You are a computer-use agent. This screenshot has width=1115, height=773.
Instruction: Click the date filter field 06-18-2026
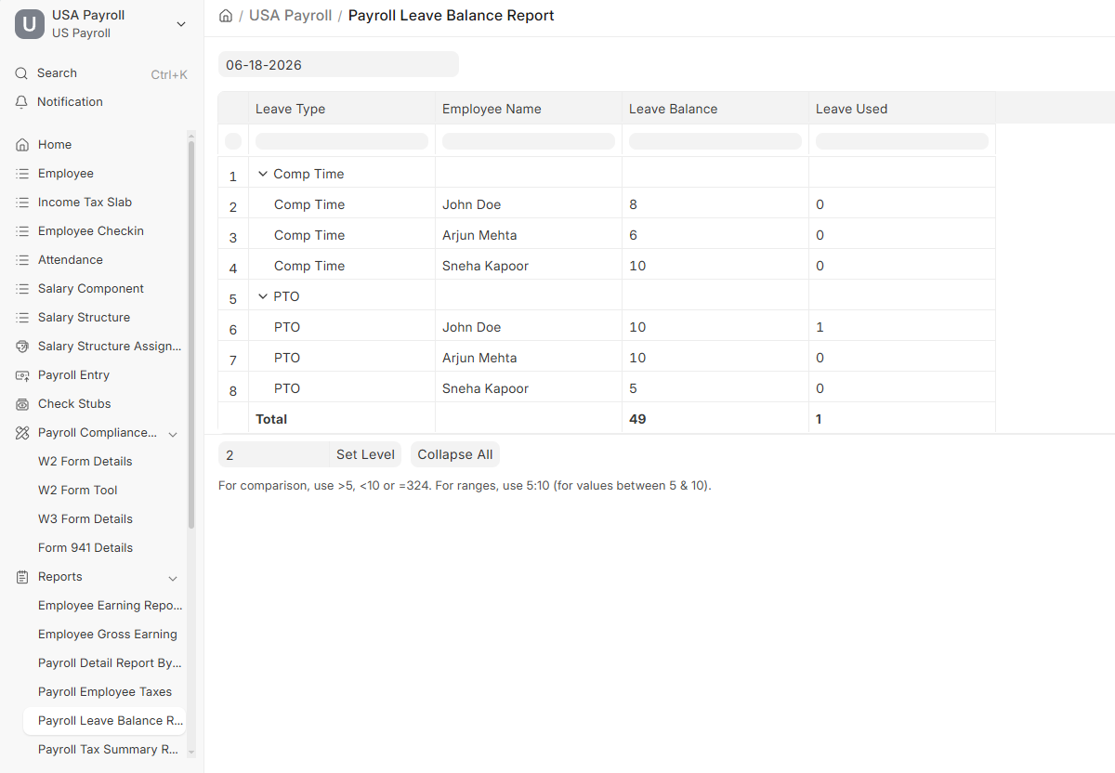point(338,65)
